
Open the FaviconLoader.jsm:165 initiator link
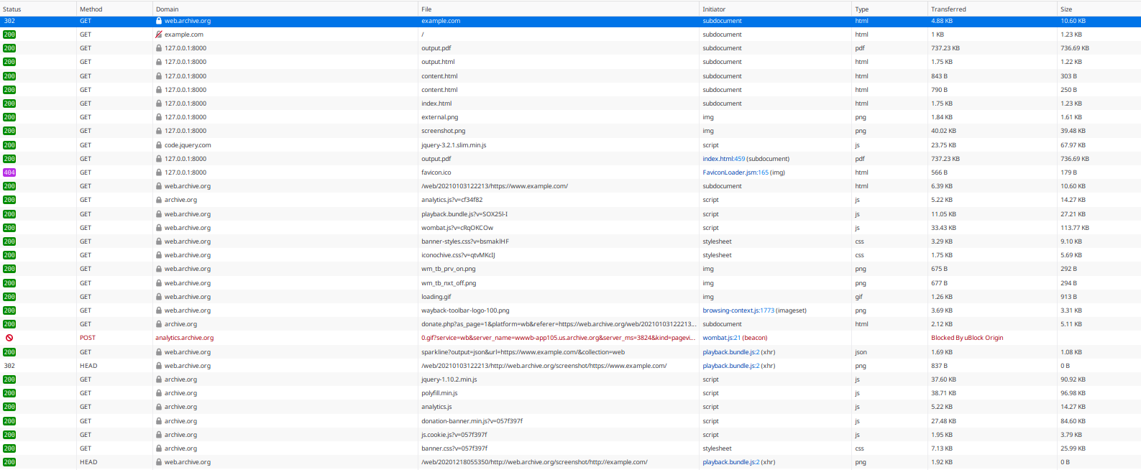pyautogui.click(x=736, y=172)
